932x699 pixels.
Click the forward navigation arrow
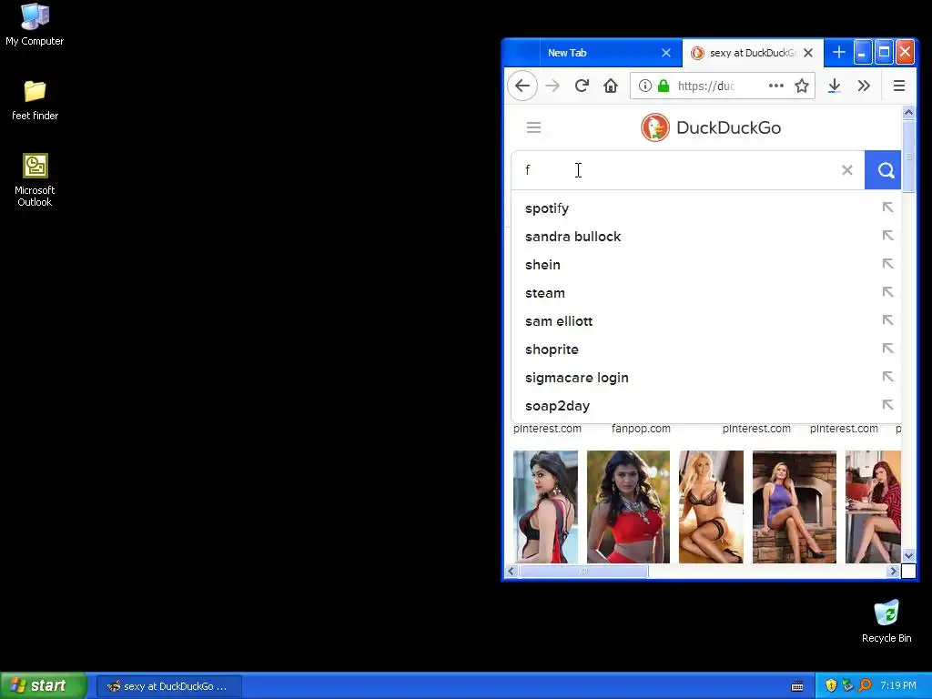pos(552,86)
